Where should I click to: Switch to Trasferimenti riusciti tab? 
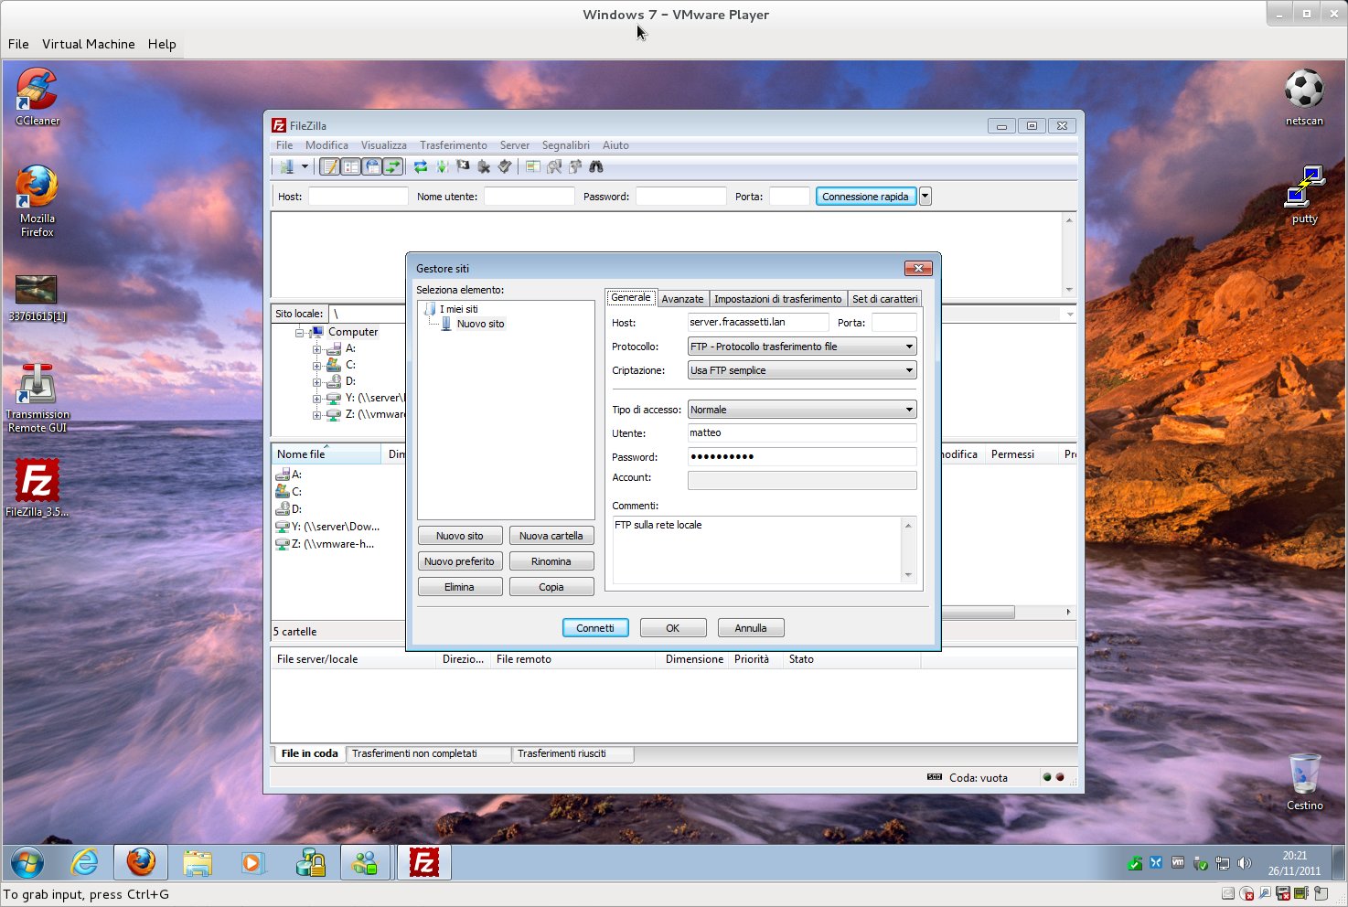point(572,753)
